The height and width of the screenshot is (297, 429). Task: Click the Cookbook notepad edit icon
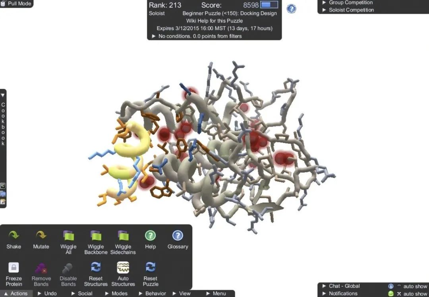point(3,202)
